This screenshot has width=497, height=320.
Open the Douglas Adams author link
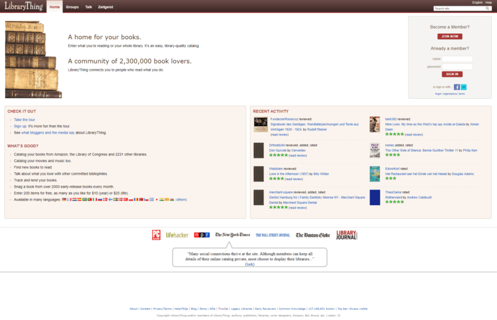tap(463, 174)
